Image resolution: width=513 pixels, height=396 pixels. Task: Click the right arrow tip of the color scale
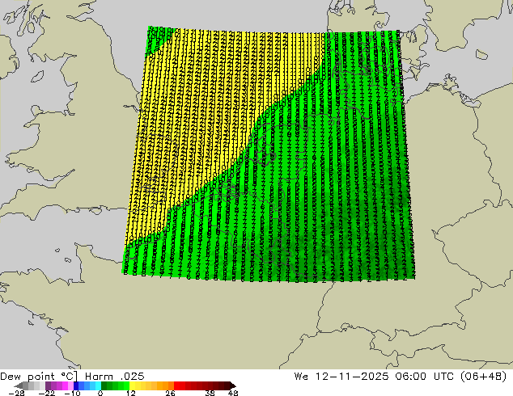(233, 385)
